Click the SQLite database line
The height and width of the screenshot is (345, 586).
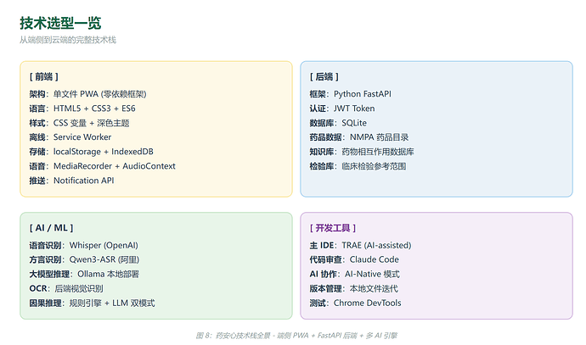(338, 123)
